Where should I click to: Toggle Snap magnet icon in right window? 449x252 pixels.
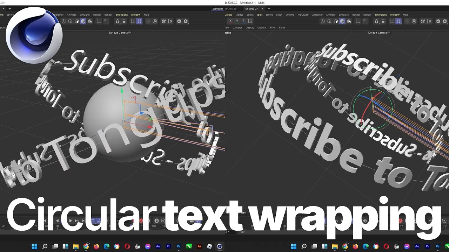(x=376, y=21)
